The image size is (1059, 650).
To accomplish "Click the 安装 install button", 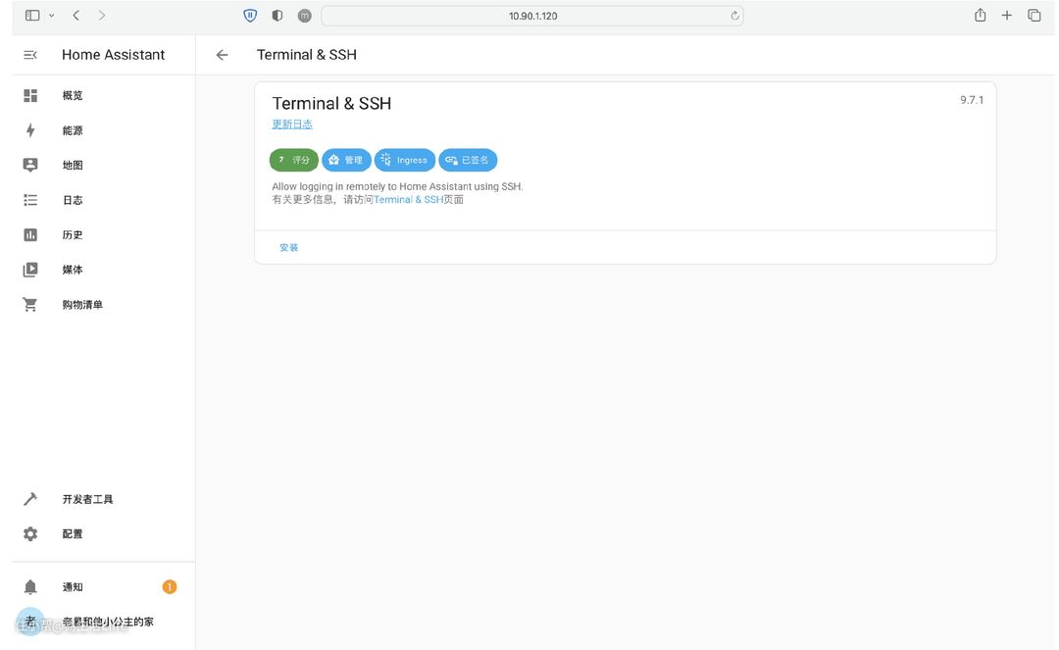I will click(x=288, y=248).
